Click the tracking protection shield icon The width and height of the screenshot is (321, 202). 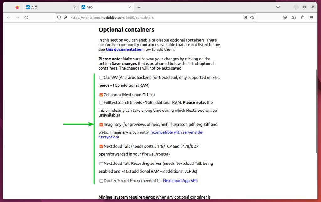click(59, 18)
